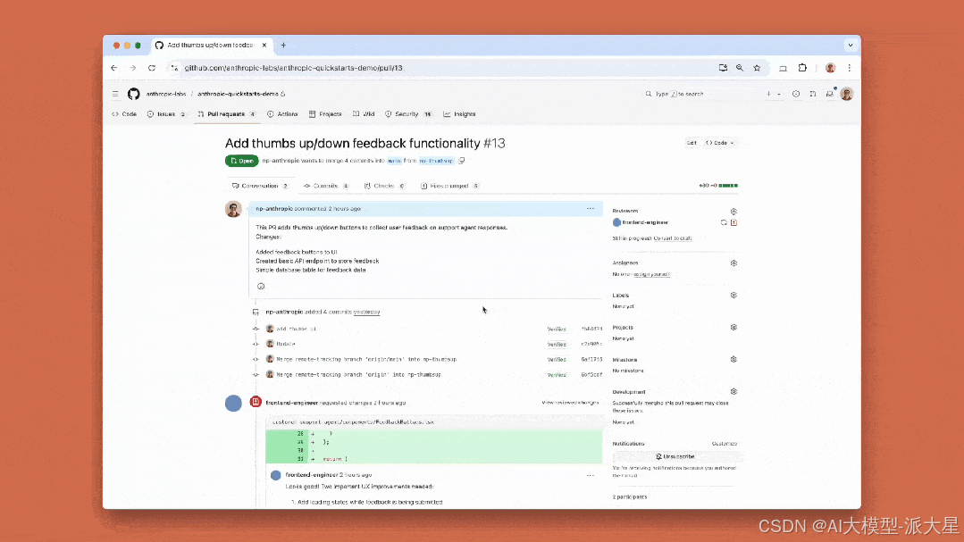Click the browser zoom magnifier icon
The height and width of the screenshot is (542, 964).
tap(740, 68)
